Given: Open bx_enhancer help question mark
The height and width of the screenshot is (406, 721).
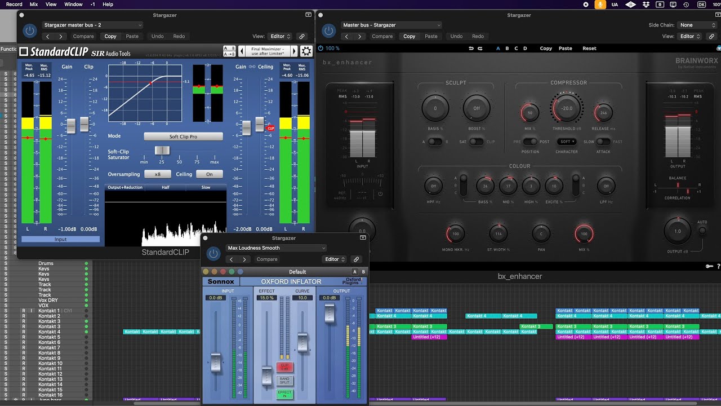Looking at the screenshot, I should coord(718,266).
